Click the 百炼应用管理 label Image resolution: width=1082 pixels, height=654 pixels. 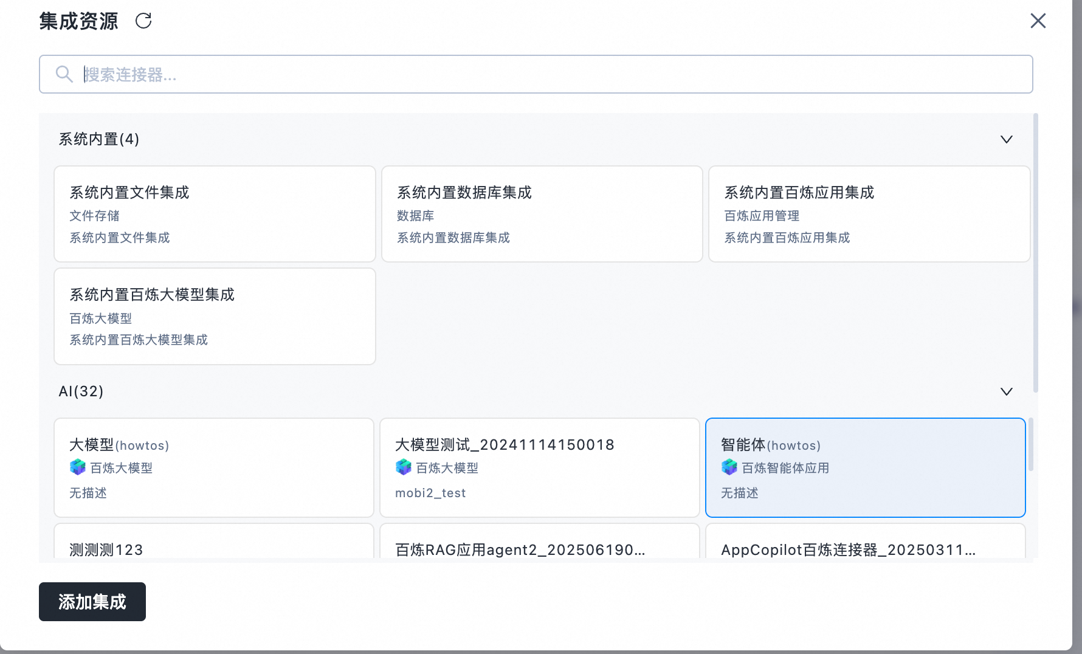[762, 216]
